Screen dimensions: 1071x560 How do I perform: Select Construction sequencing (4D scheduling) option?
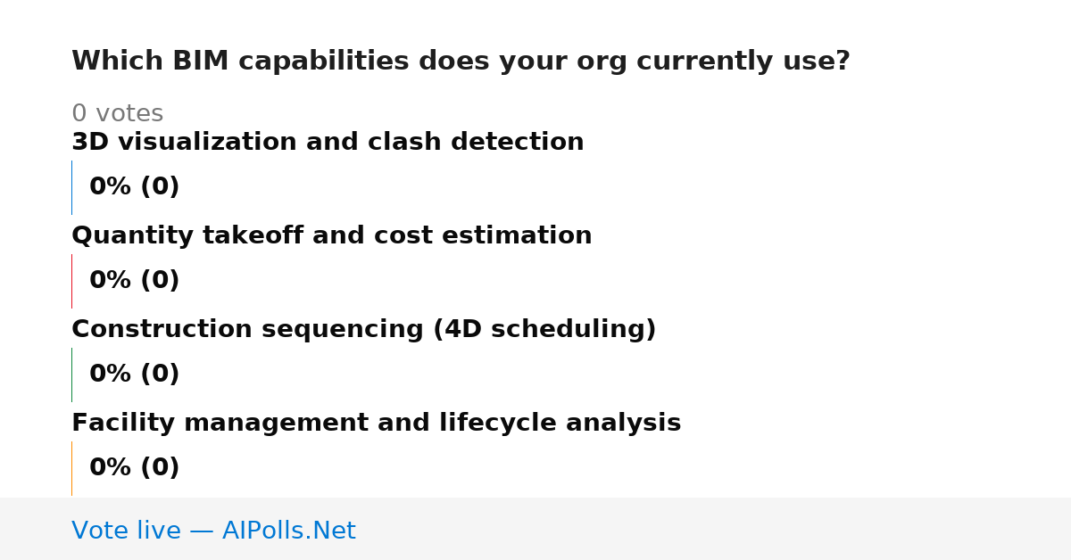[364, 330]
